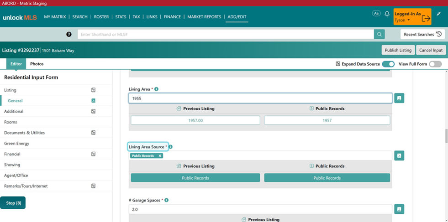This screenshot has height=222, width=448.
Task: Click the vertical scrollbar thumb
Action: coord(446,136)
